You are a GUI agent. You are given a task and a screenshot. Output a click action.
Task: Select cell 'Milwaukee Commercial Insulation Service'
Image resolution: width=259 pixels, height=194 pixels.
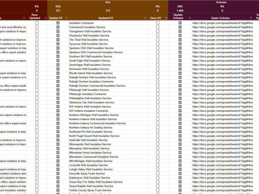pyautogui.click(x=108, y=157)
